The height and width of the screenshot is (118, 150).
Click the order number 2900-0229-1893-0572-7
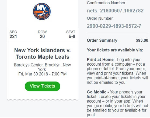pos(114,26)
